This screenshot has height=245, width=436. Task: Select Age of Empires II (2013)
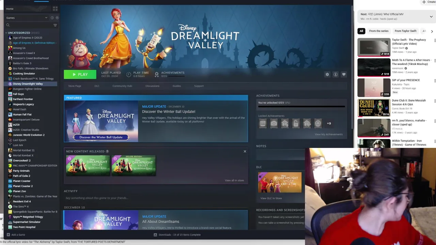coord(28,38)
